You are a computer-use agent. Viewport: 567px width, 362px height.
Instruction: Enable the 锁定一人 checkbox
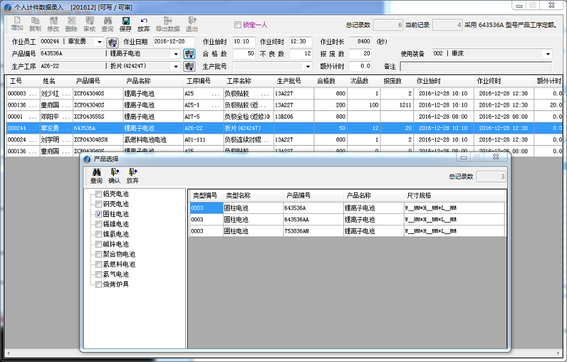(x=238, y=25)
